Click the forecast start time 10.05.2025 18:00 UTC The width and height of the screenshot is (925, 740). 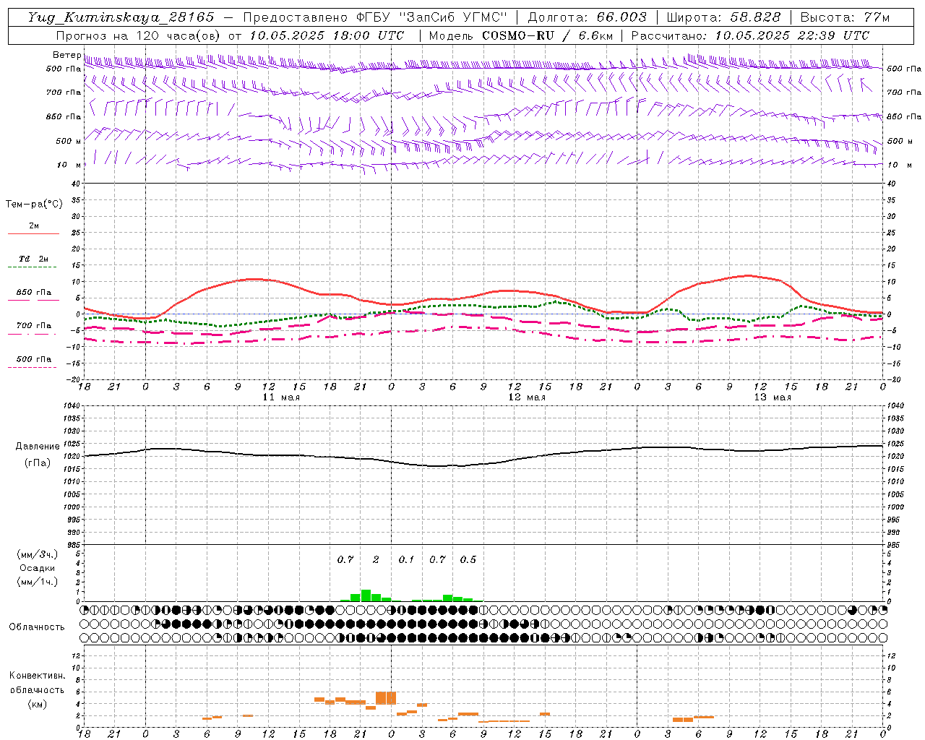[327, 35]
